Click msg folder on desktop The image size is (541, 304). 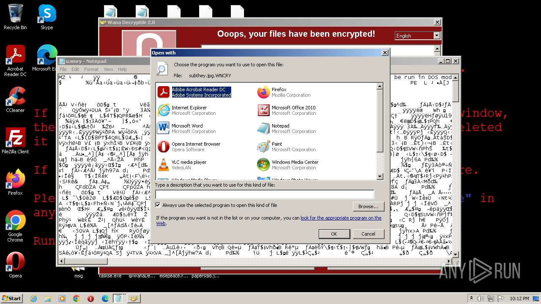(78, 272)
